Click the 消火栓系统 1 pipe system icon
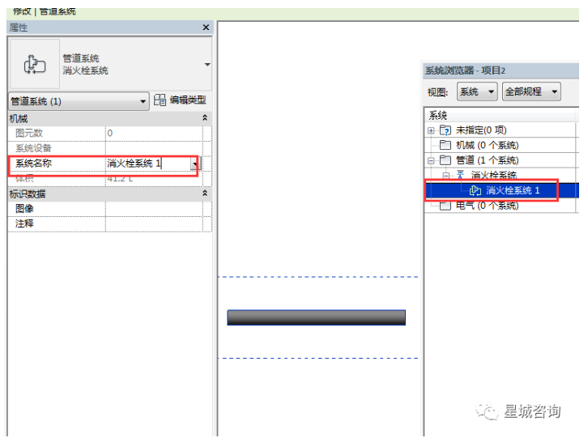588x438 pixels. click(x=475, y=190)
